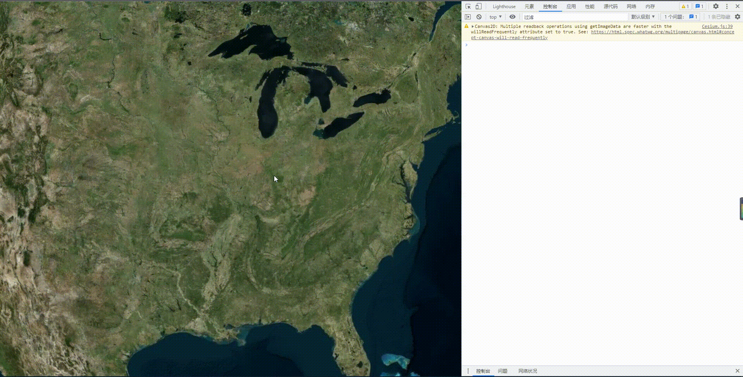743x377 pixels.
Task: Open DevTools settings gear
Action: click(x=716, y=6)
